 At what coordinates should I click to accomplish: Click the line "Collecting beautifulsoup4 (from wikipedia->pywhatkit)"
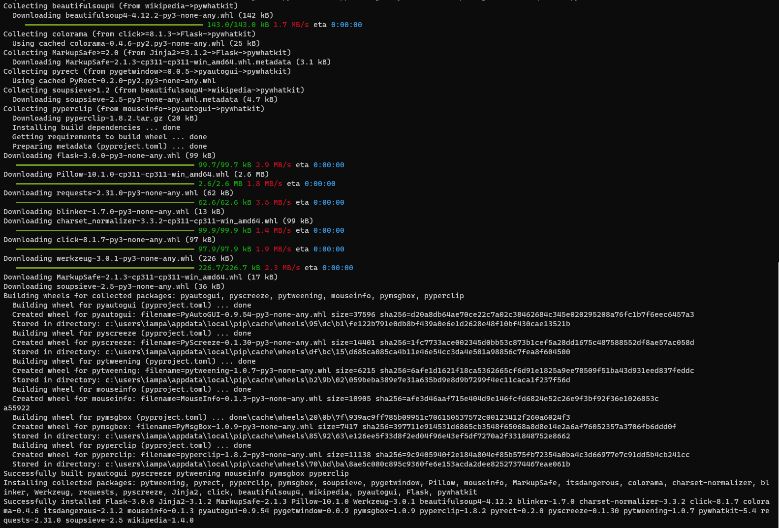(x=121, y=6)
